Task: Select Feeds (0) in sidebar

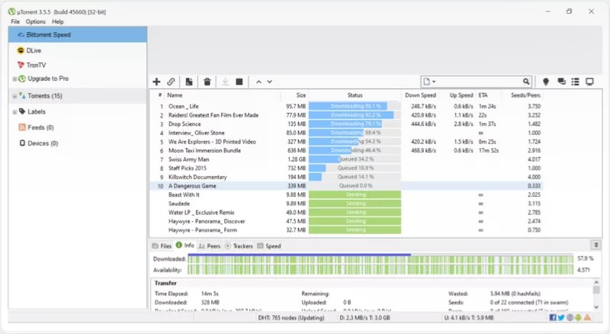Action: [40, 127]
